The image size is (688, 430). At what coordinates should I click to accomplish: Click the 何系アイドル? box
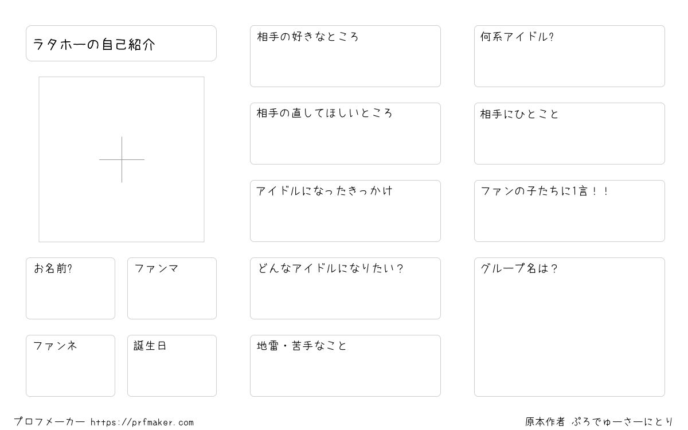569,56
